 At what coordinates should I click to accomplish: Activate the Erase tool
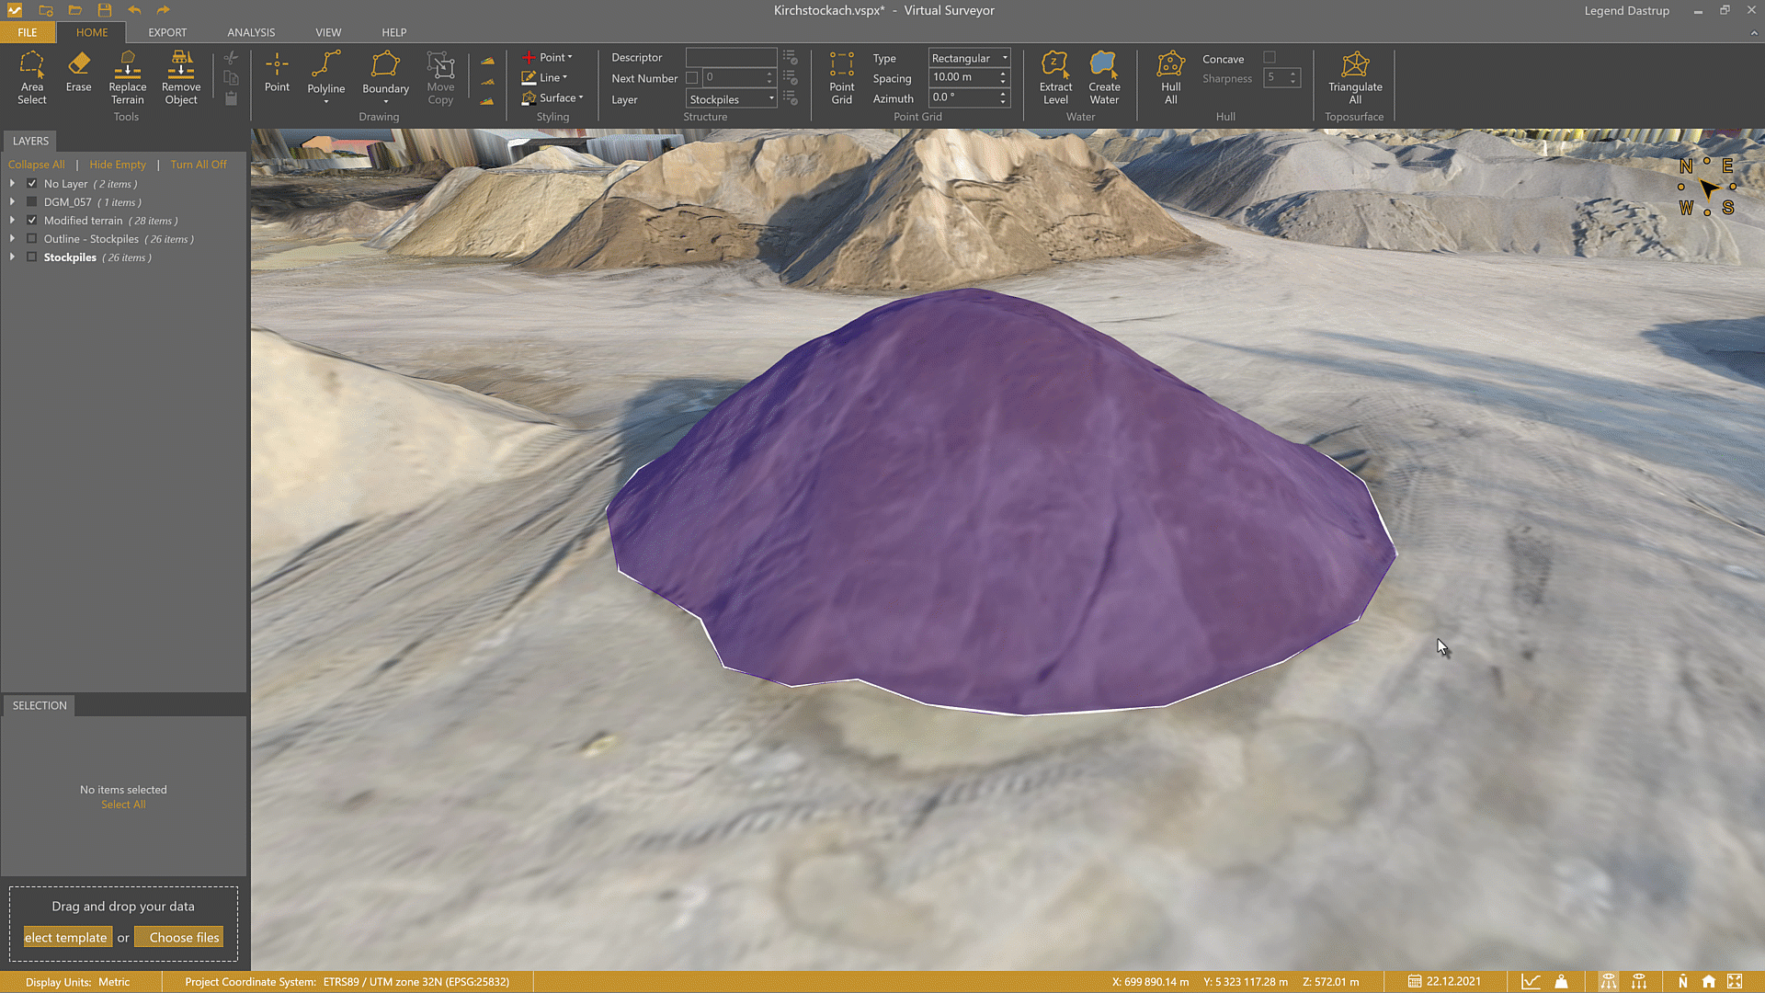(x=78, y=74)
